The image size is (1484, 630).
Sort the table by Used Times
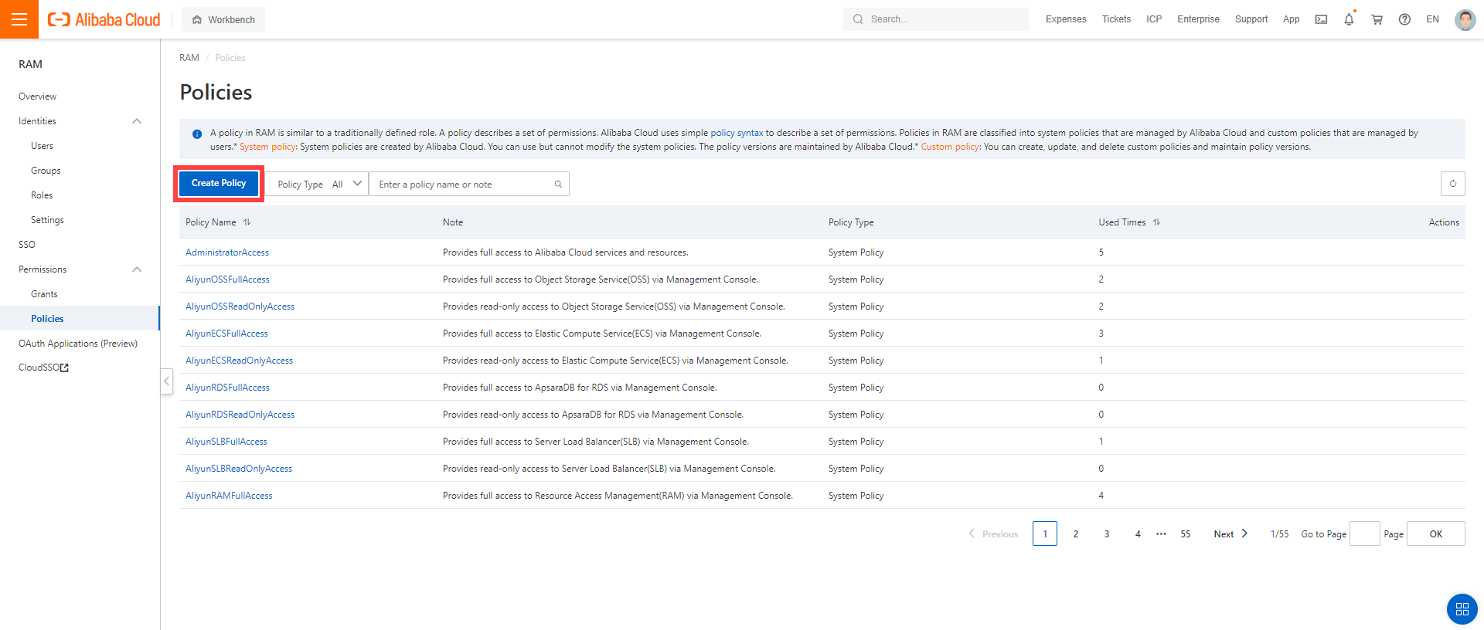[x=1156, y=222]
